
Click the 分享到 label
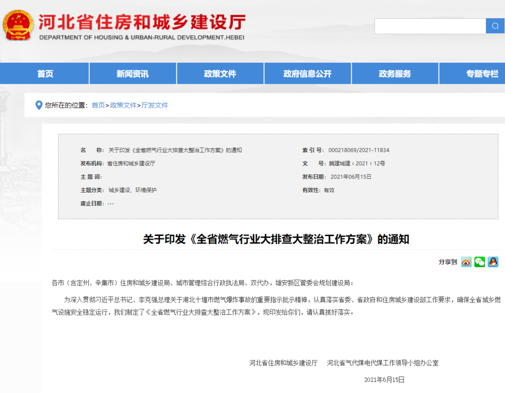tap(447, 262)
